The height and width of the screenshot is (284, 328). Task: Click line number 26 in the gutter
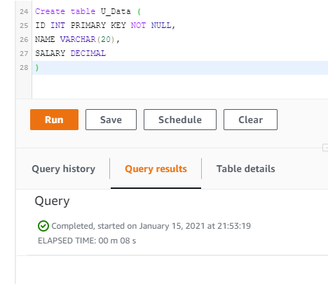(x=24, y=40)
